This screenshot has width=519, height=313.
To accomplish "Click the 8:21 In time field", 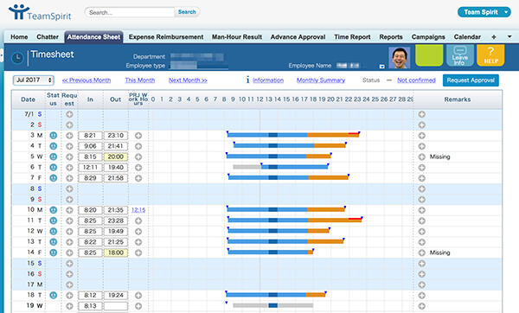I will click(90, 136).
